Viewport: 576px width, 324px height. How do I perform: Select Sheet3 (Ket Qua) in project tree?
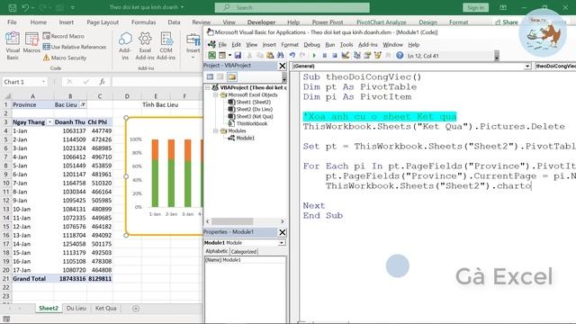[251, 116]
